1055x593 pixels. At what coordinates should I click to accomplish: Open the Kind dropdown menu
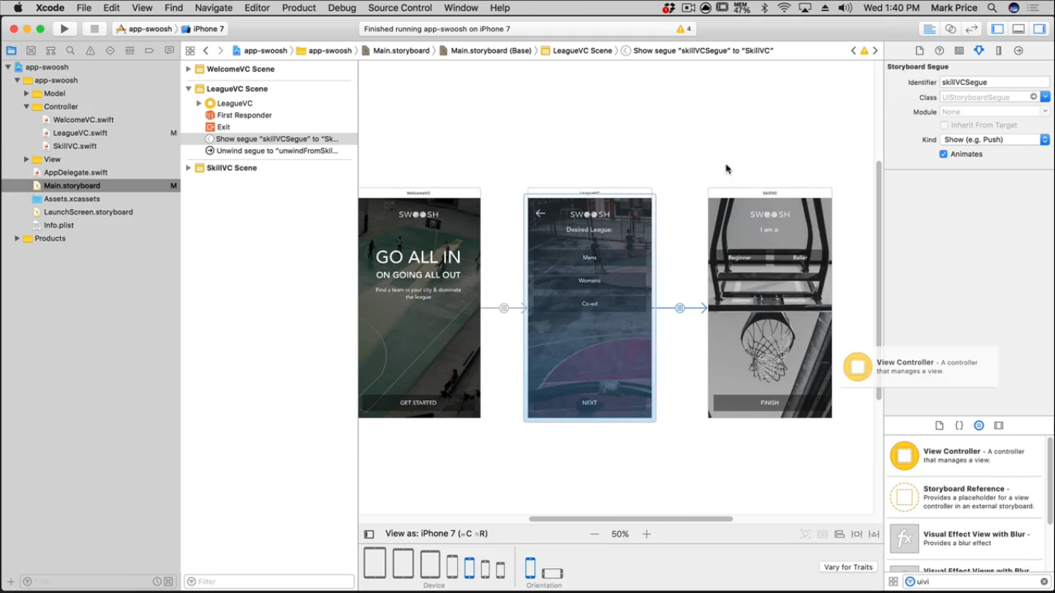pos(994,140)
